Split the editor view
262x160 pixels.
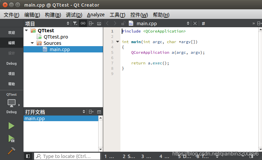[x=259, y=24]
